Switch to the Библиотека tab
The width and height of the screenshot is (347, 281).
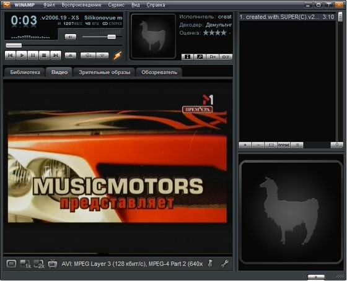pyautogui.click(x=25, y=72)
